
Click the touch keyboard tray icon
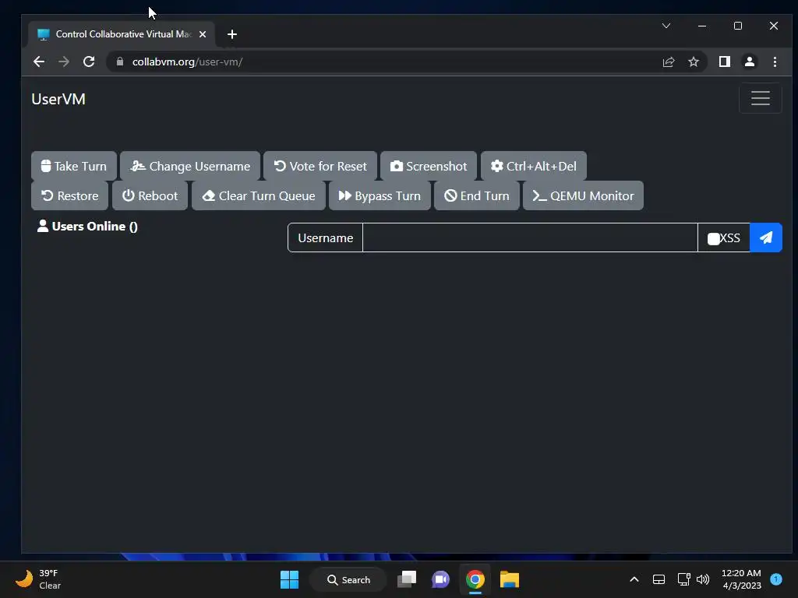pyautogui.click(x=659, y=579)
